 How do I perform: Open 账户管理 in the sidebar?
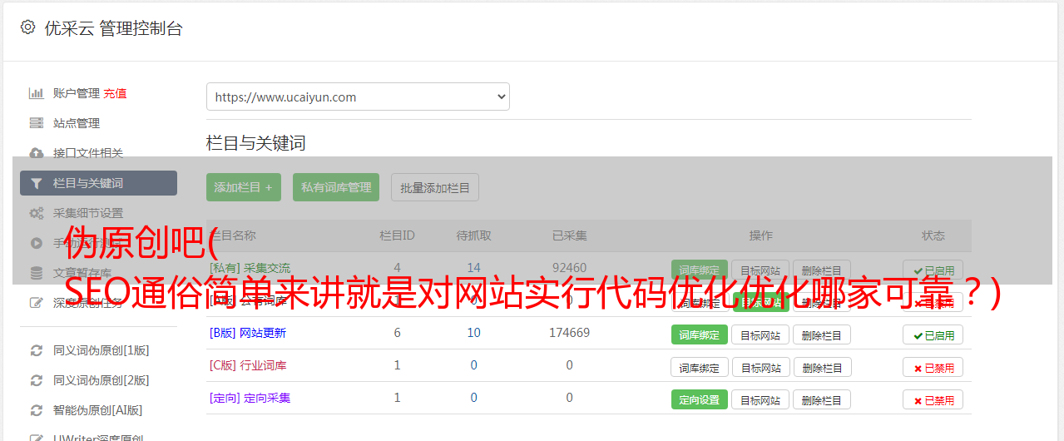(x=77, y=93)
